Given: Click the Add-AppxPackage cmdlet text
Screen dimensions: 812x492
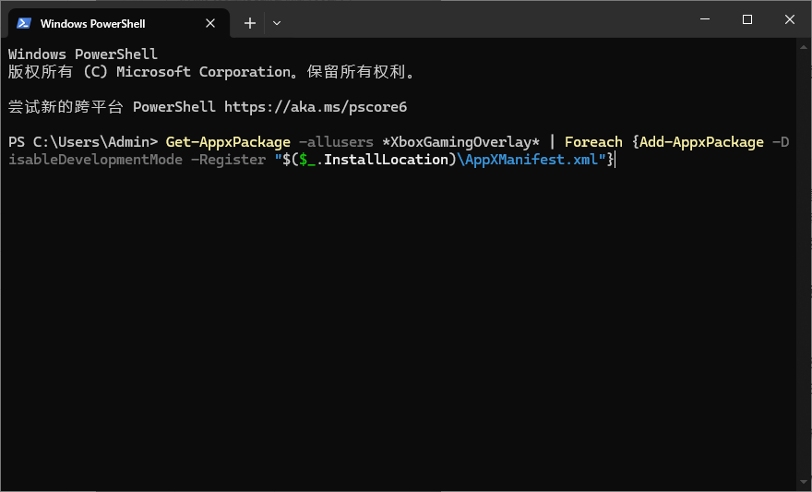Looking at the screenshot, I should (701, 142).
